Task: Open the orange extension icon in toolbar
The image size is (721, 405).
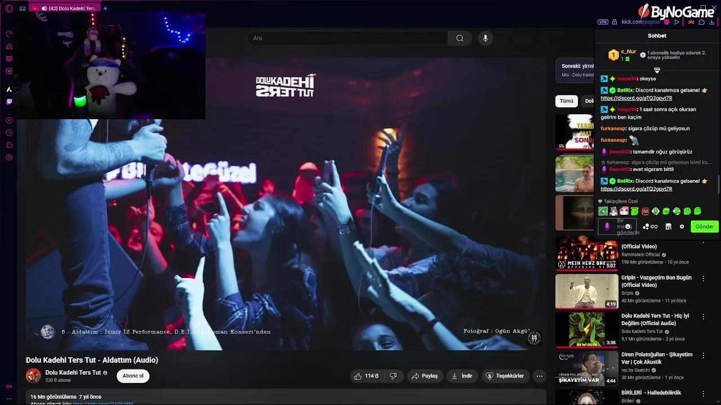Action: [691, 22]
